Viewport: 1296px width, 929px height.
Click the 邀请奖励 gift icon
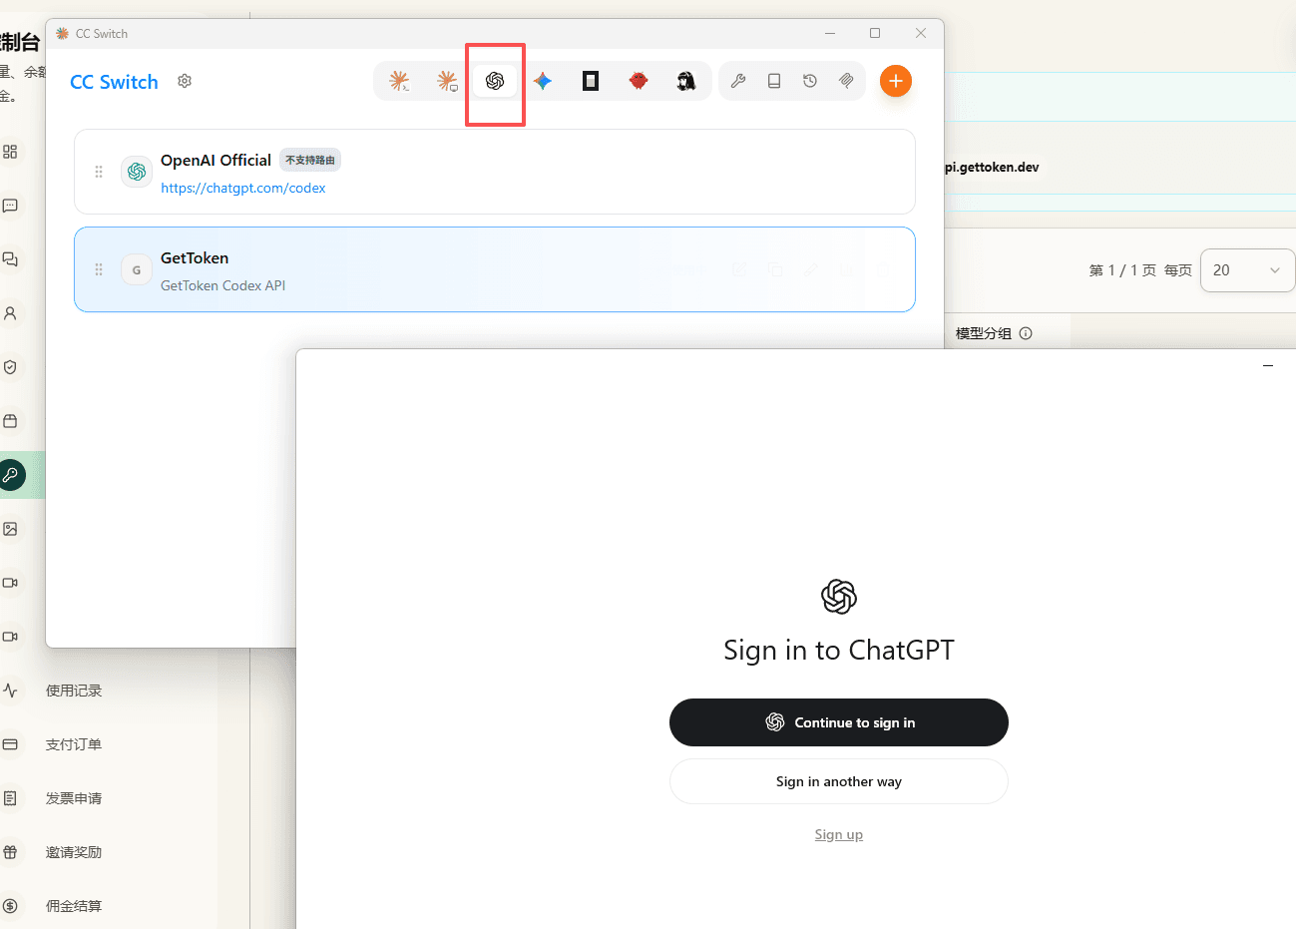(10, 852)
